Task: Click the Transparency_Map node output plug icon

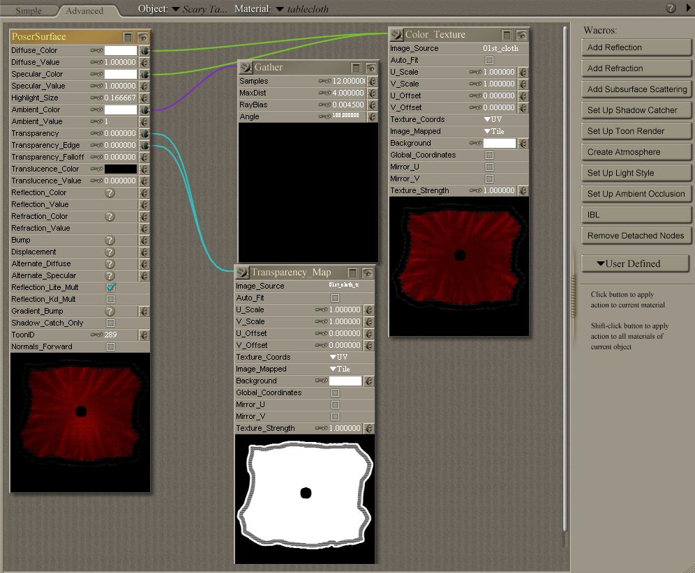Action: pos(242,273)
